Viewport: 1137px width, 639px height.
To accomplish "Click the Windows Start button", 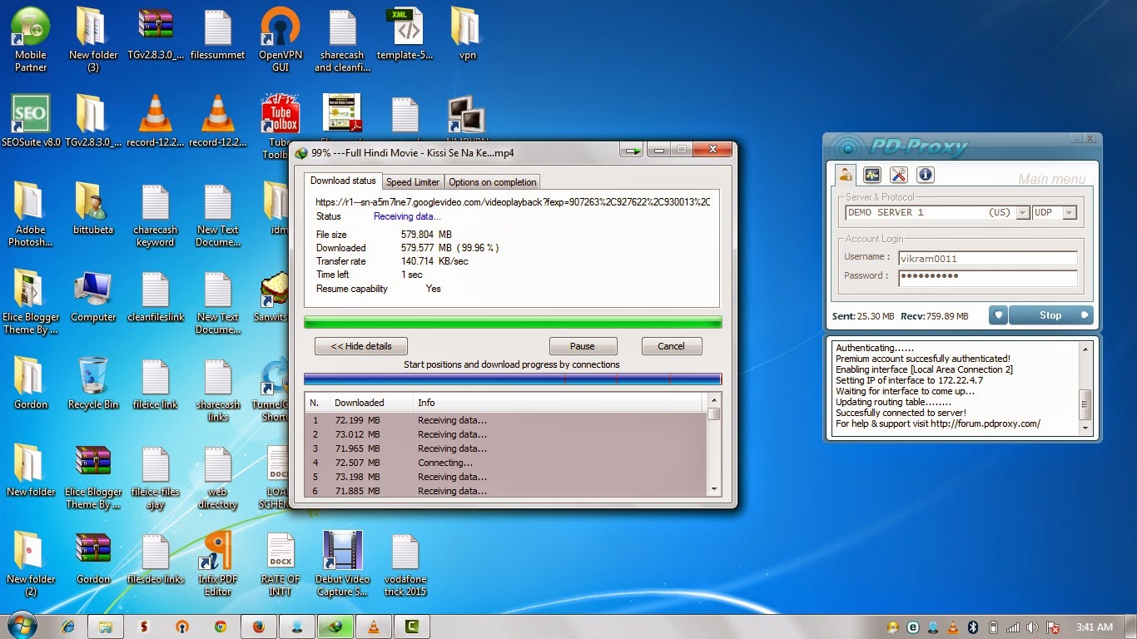I will [x=22, y=627].
